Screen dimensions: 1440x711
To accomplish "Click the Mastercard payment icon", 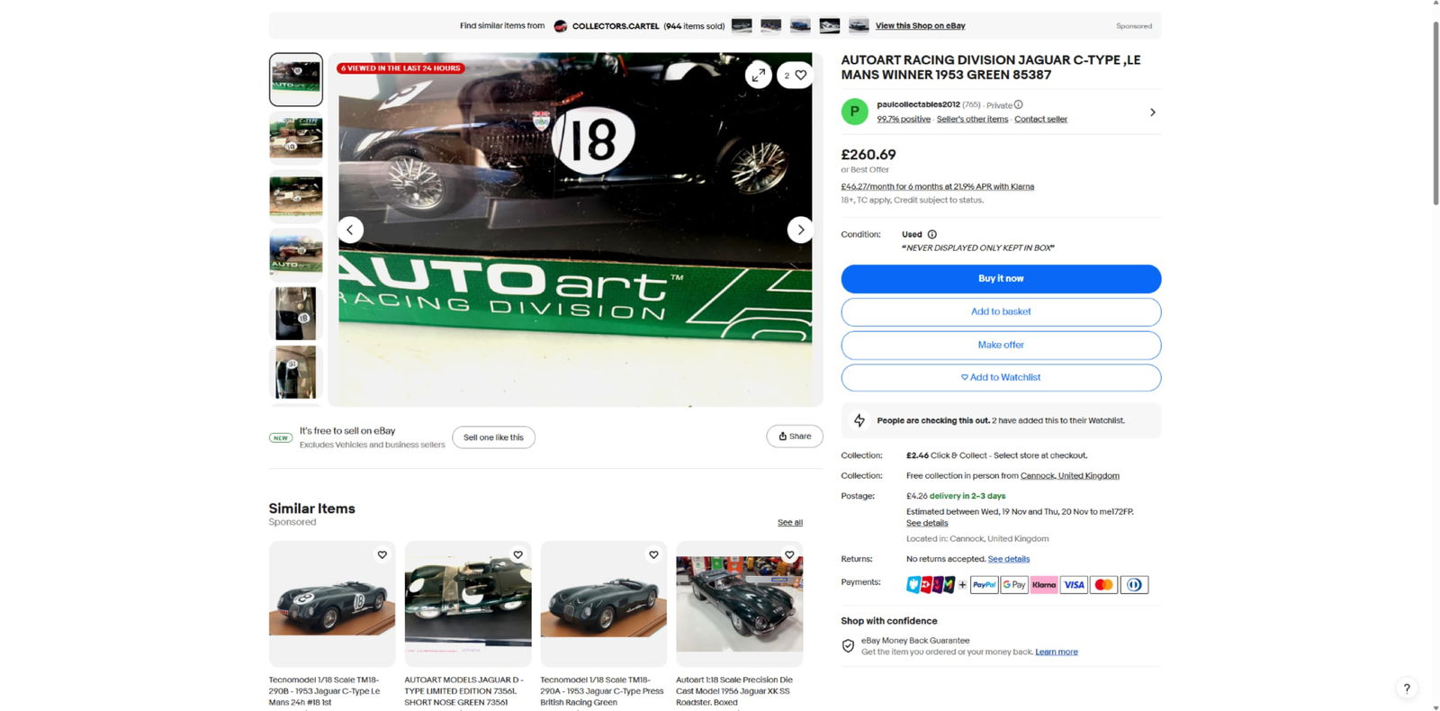I will pos(1103,585).
